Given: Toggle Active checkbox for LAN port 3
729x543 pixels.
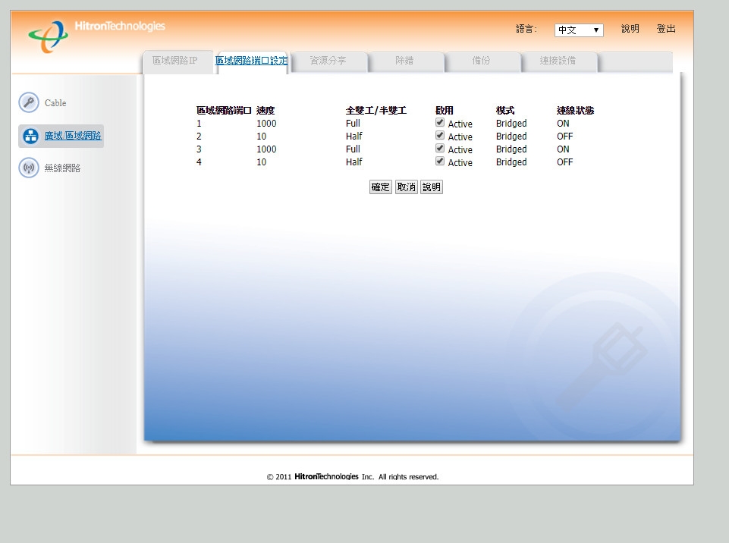Looking at the screenshot, I should tap(440, 149).
